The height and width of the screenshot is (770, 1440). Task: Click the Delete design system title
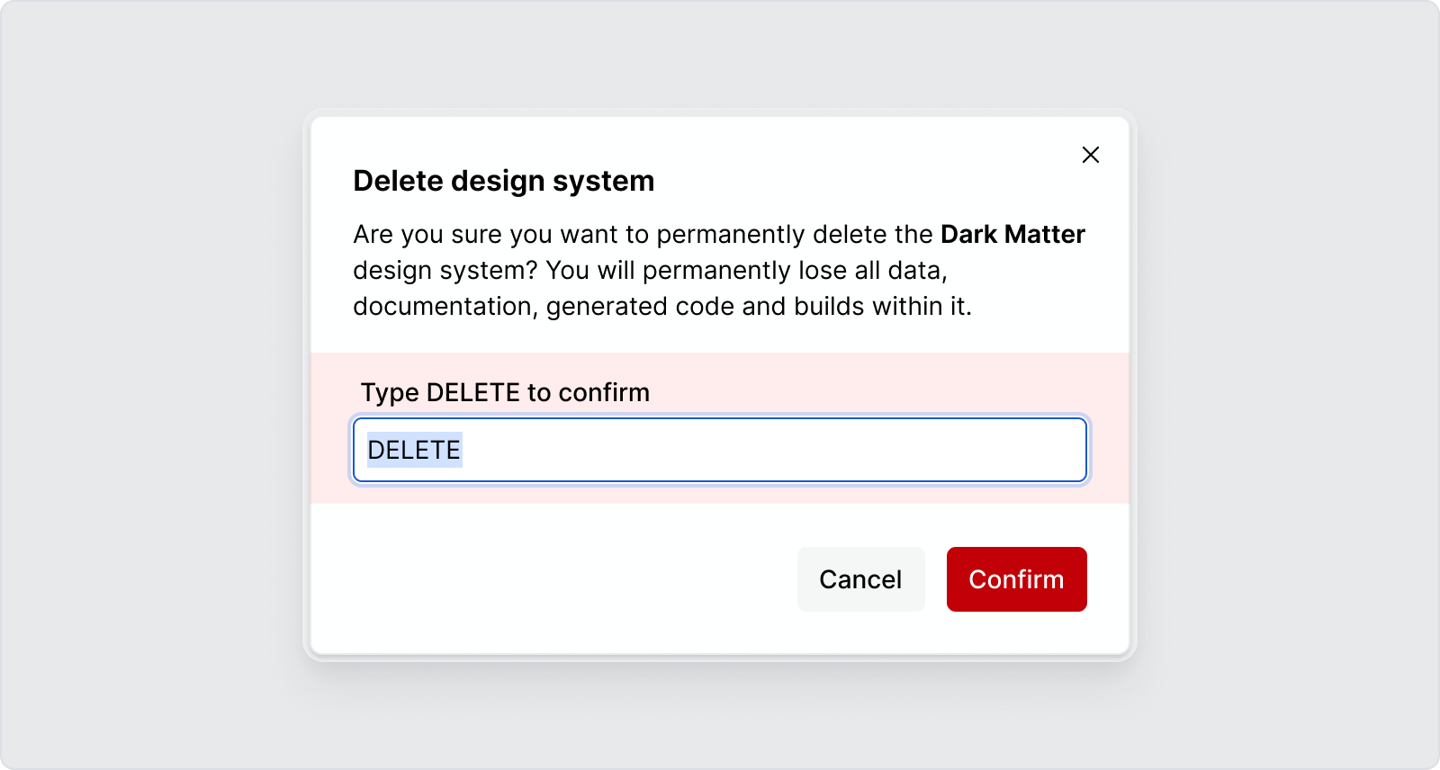pos(504,181)
